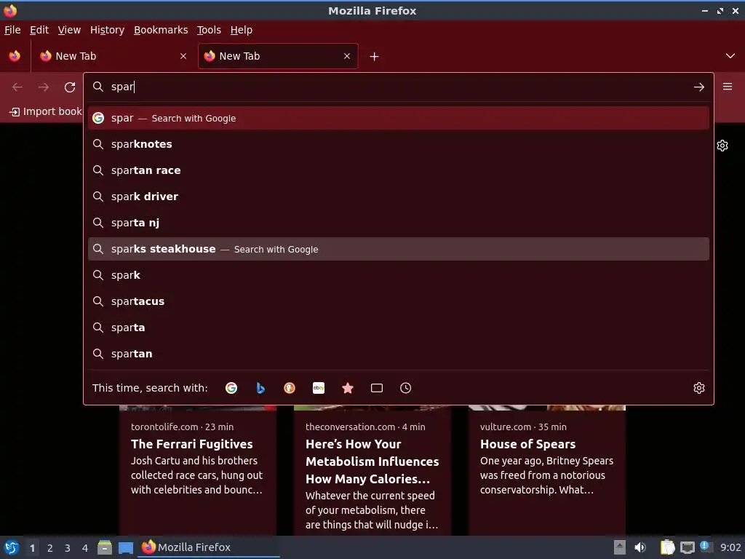Click the Mozilla Firefox taskbar entry
This screenshot has width=745, height=559.
[209, 547]
